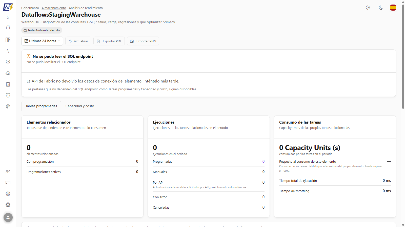Click the 'Tiempo de throttling' row label
This screenshot has width=405, height=227.
point(294,191)
